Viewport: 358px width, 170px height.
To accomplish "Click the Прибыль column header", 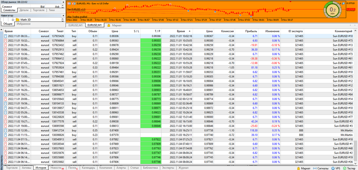I will (252, 31).
